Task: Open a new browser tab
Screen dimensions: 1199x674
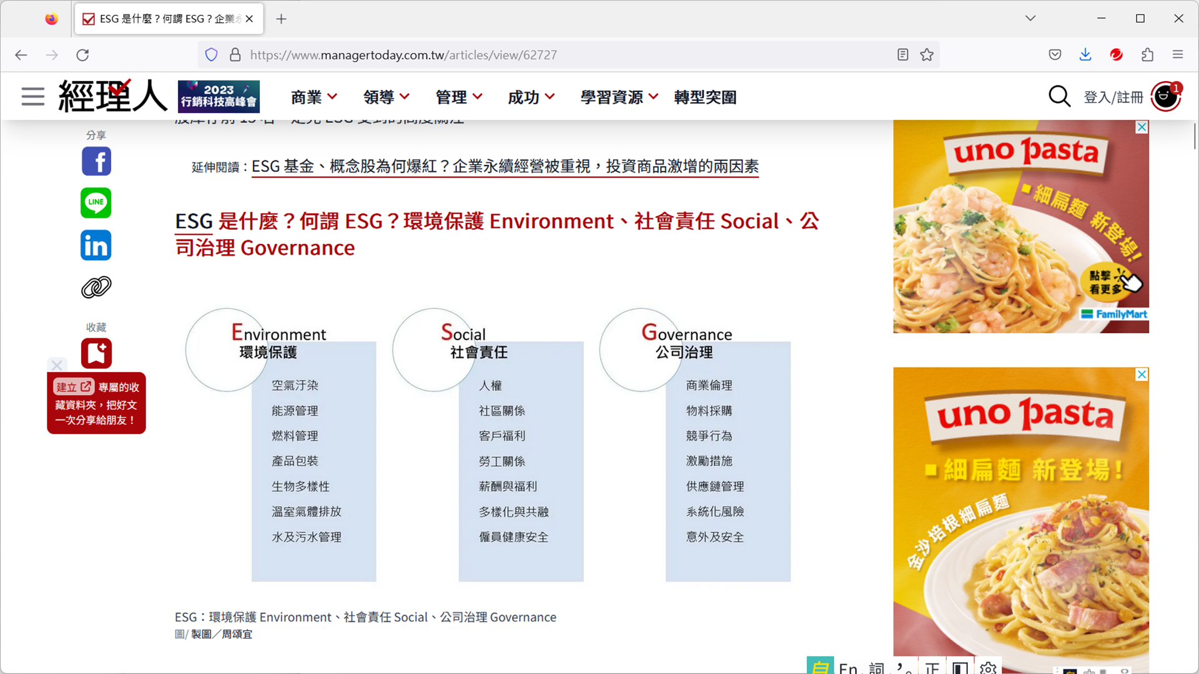Action: [282, 19]
